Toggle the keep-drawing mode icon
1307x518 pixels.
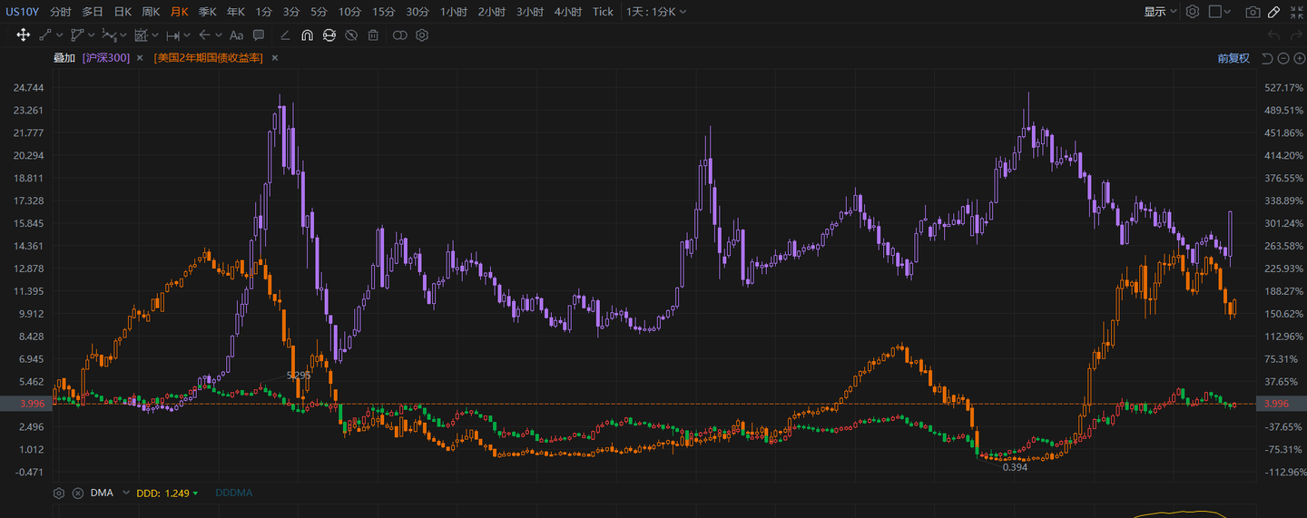(329, 35)
